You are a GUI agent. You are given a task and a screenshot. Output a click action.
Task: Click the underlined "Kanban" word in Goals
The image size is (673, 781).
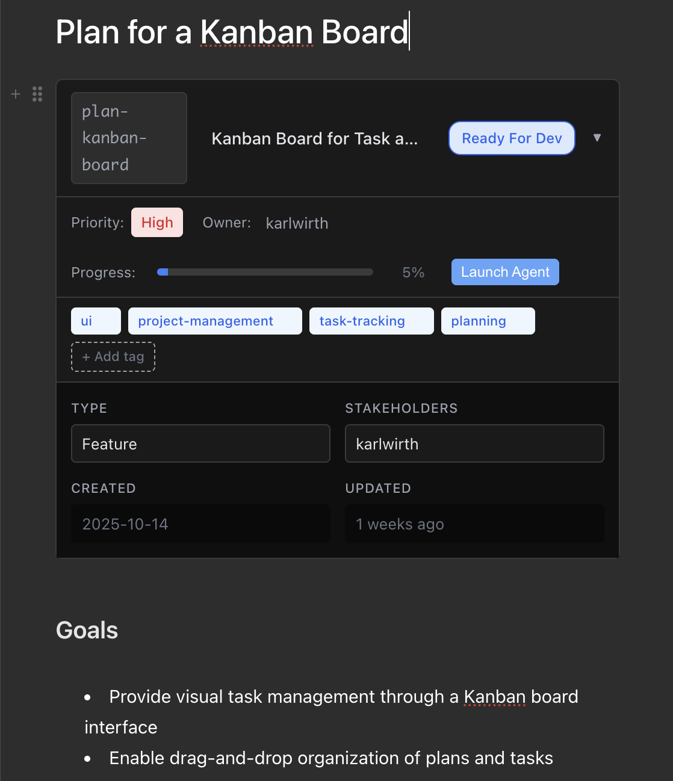(494, 696)
